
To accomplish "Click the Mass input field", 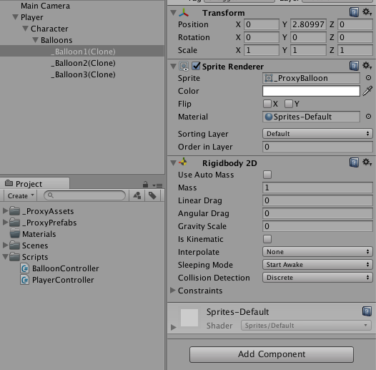I will [317, 188].
